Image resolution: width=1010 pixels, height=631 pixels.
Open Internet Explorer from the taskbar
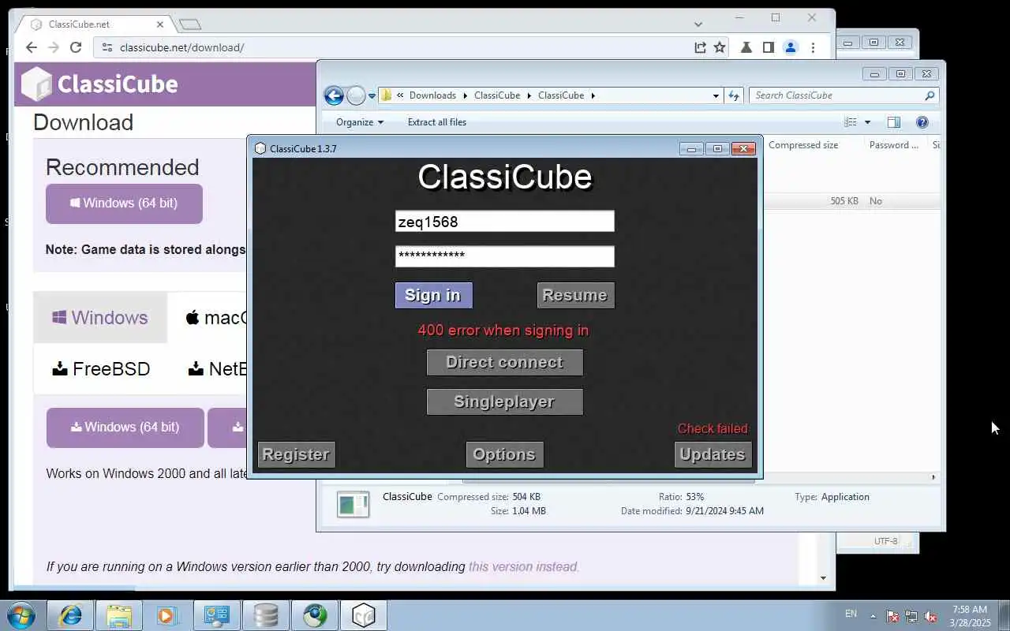coord(71,615)
